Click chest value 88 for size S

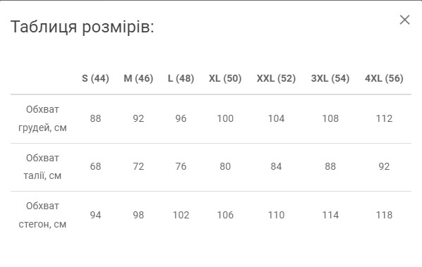click(x=95, y=118)
